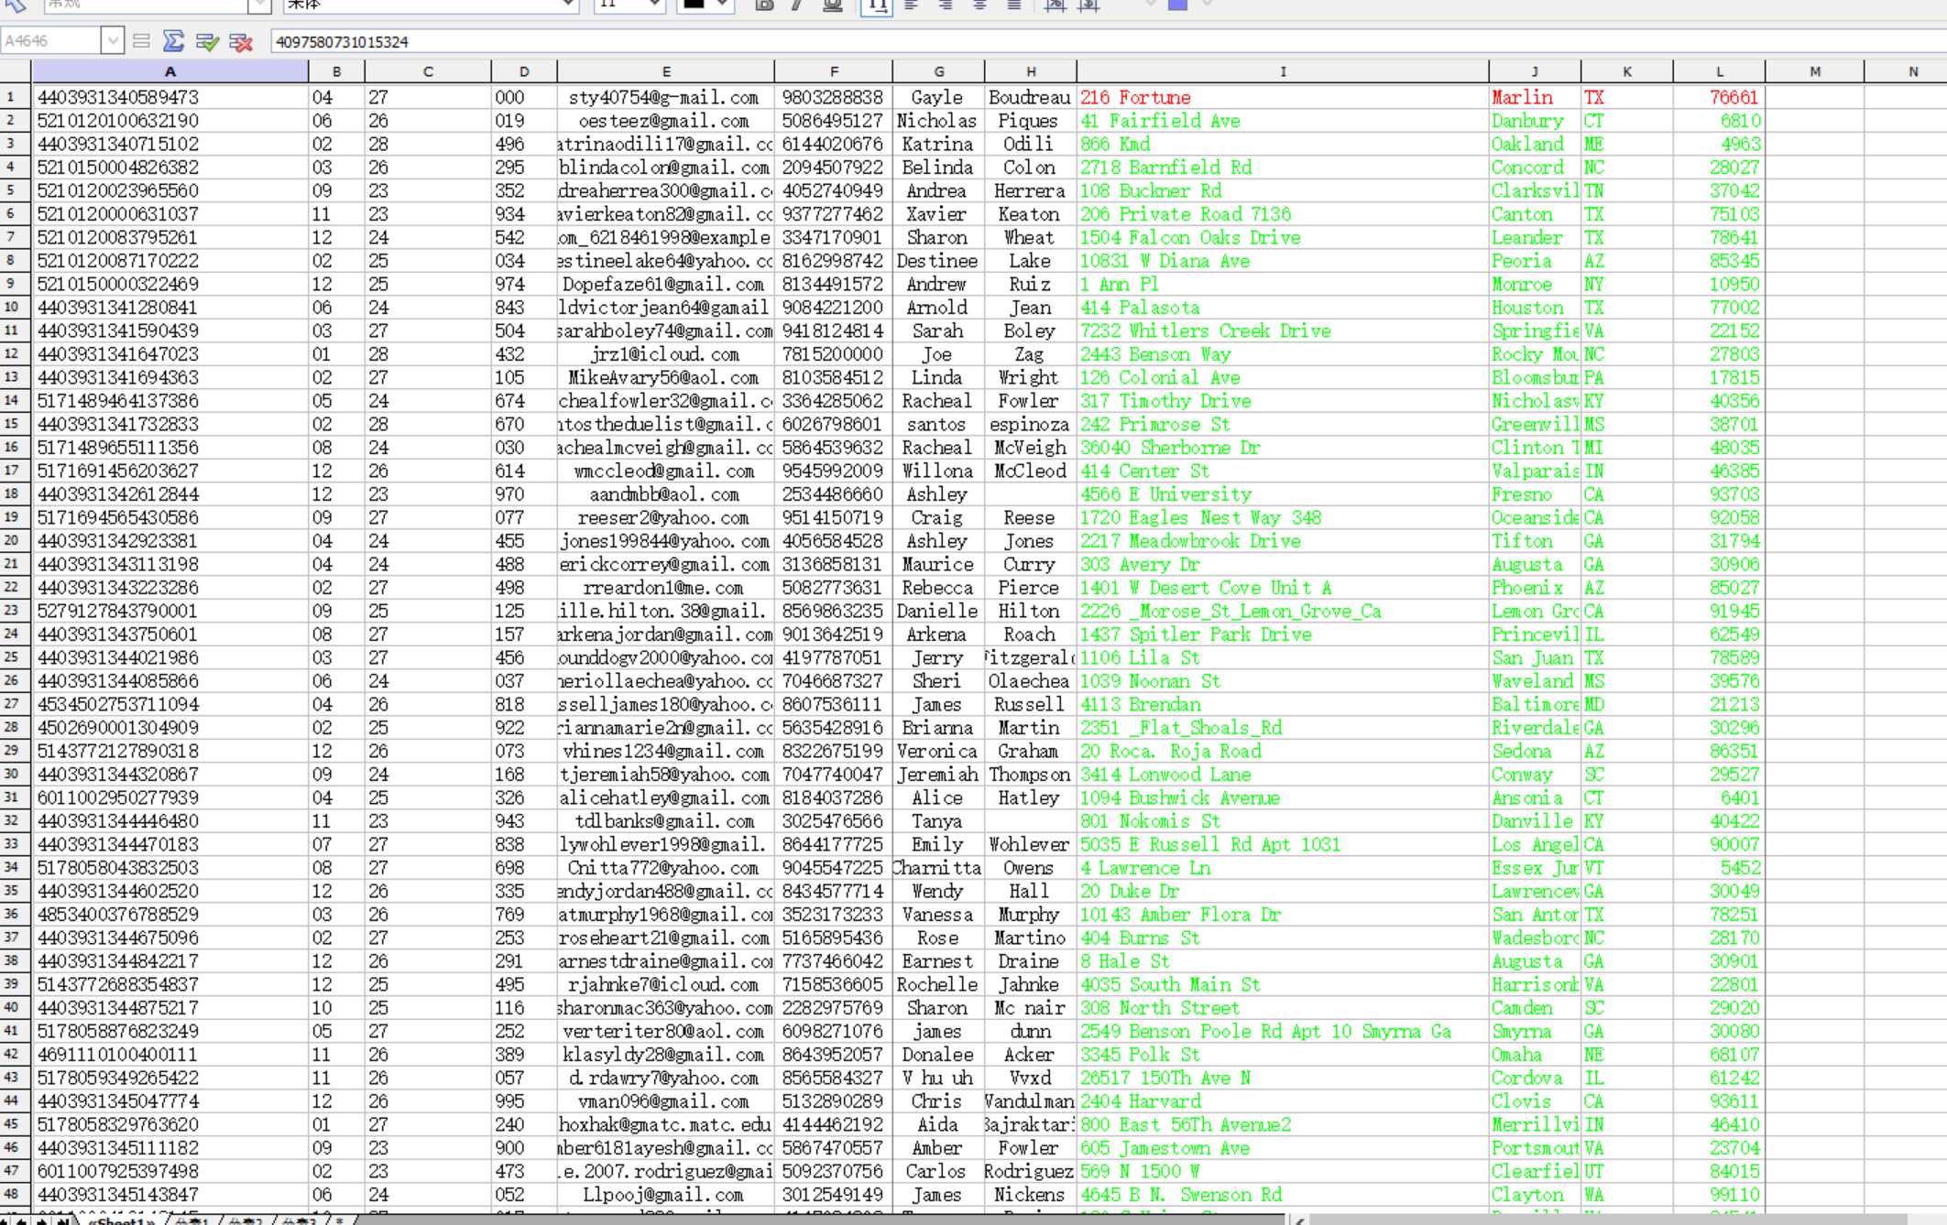Click address 1437 Spitler Park Drive
Image resolution: width=1947 pixels, height=1225 pixels.
point(1196,634)
